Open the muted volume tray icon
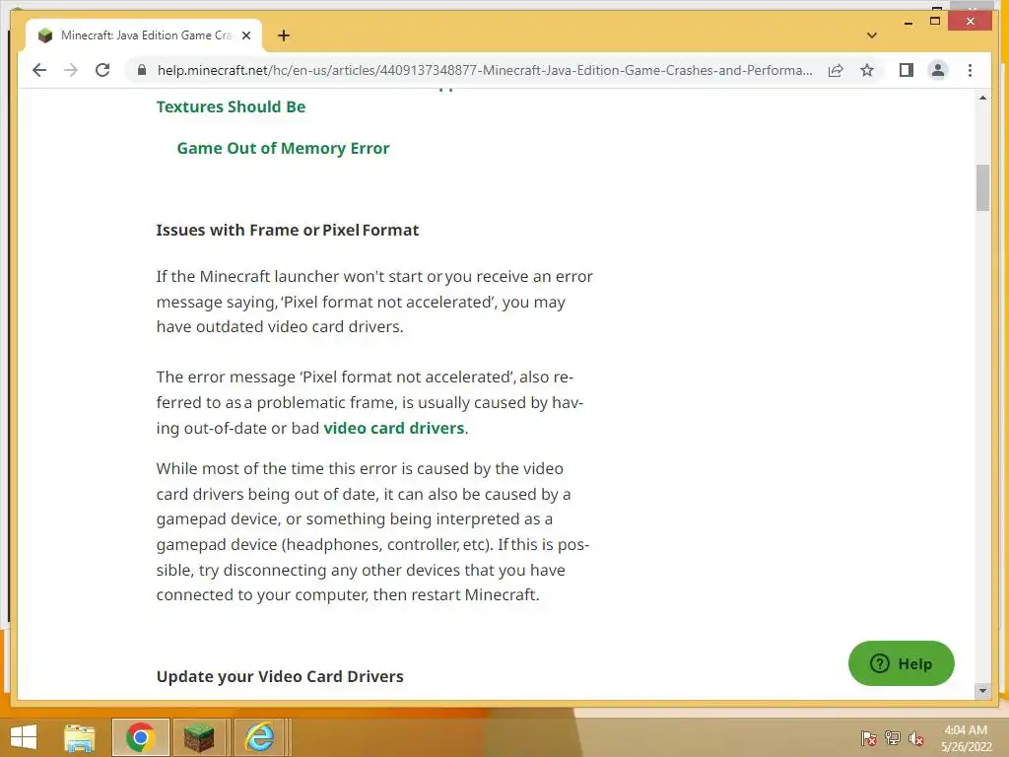 [x=916, y=738]
